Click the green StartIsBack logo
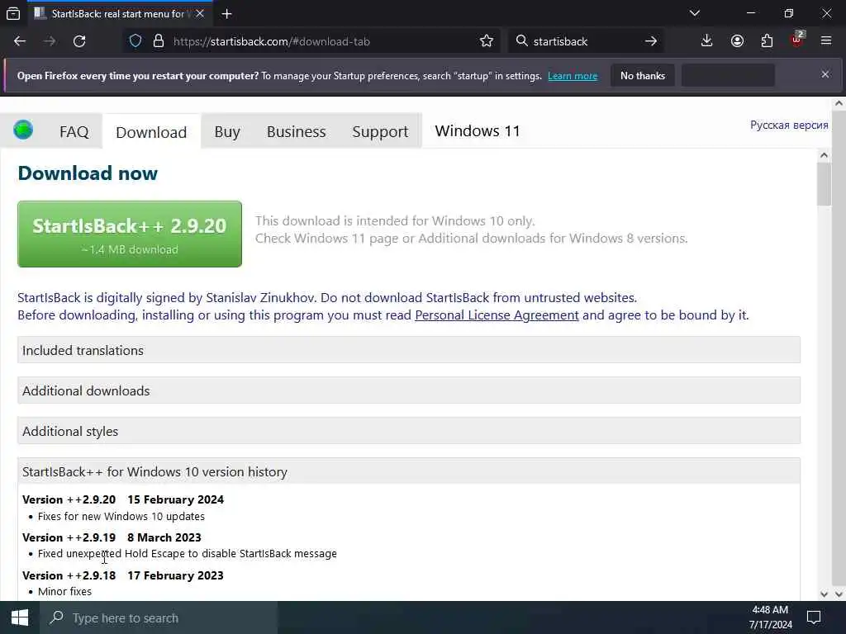The image size is (846, 634). tap(23, 130)
